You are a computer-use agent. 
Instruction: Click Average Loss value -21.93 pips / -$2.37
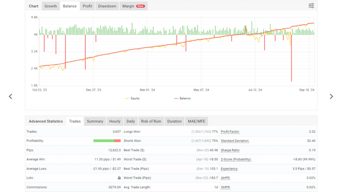coord(106,169)
